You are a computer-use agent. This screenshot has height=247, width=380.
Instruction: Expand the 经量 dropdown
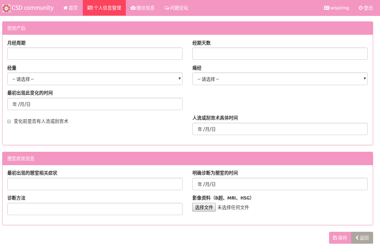point(95,79)
